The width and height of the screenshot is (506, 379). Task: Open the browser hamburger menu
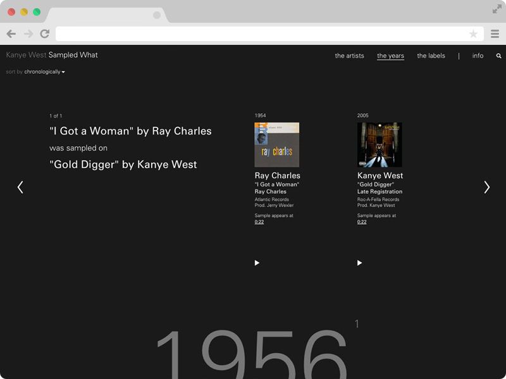[x=495, y=33]
